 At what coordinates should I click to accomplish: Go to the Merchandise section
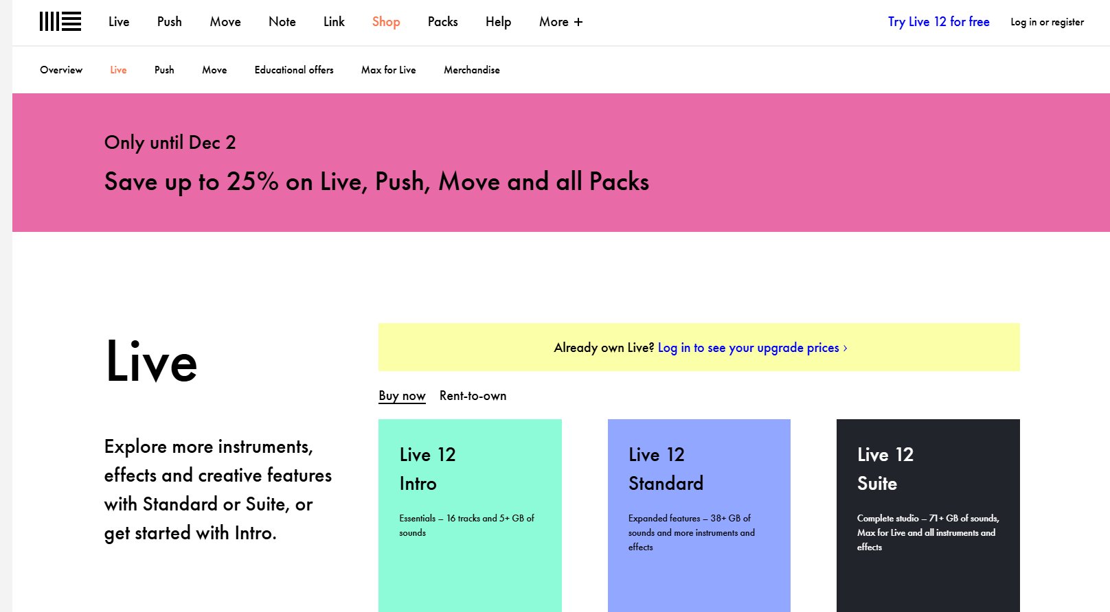coord(471,70)
